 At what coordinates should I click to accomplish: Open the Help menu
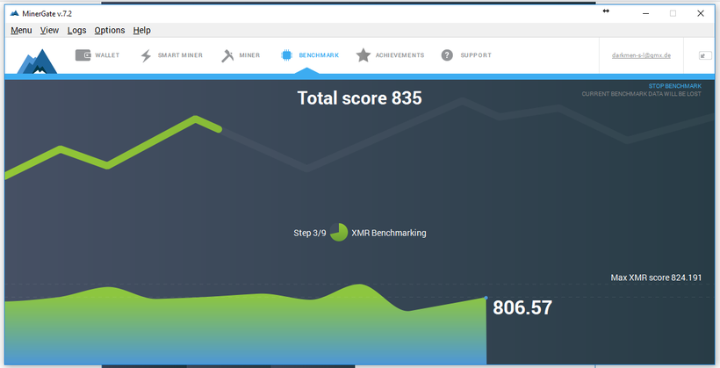pos(142,31)
